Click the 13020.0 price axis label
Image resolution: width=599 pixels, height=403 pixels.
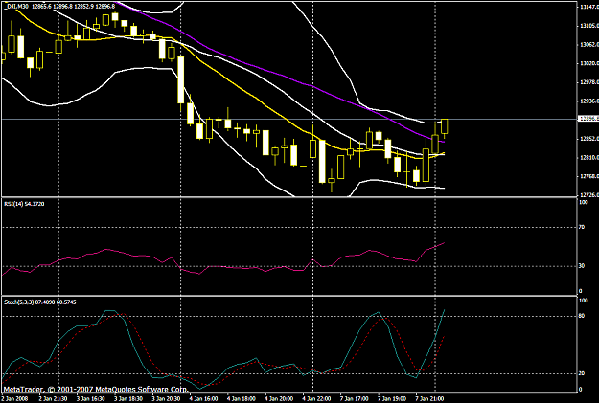pyautogui.click(x=589, y=63)
